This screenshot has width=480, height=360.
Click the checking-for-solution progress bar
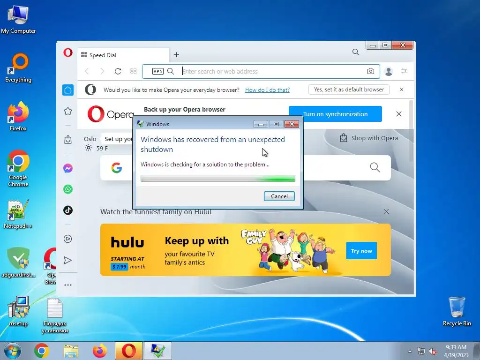[x=217, y=178]
